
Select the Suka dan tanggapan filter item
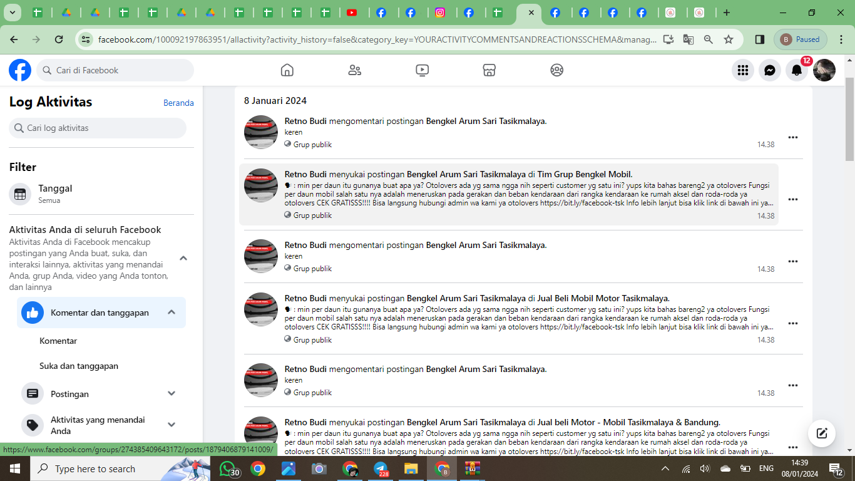[79, 366]
